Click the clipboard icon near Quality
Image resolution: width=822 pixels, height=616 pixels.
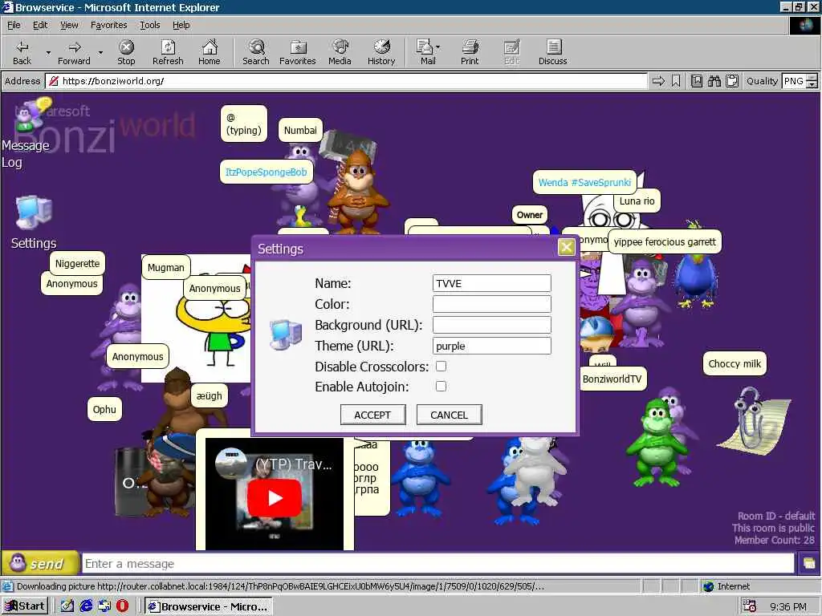(x=732, y=81)
